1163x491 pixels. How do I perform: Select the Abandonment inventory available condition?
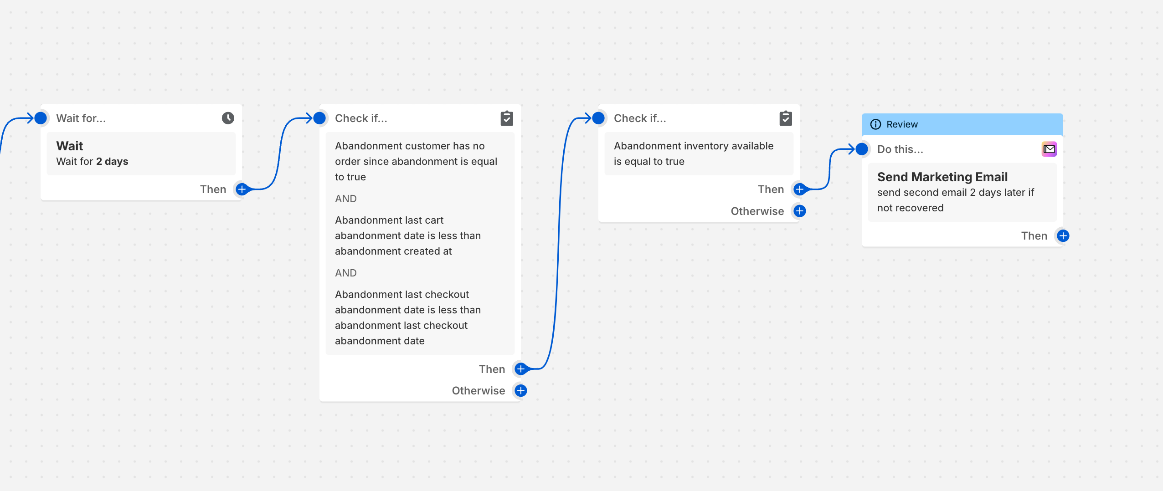698,154
